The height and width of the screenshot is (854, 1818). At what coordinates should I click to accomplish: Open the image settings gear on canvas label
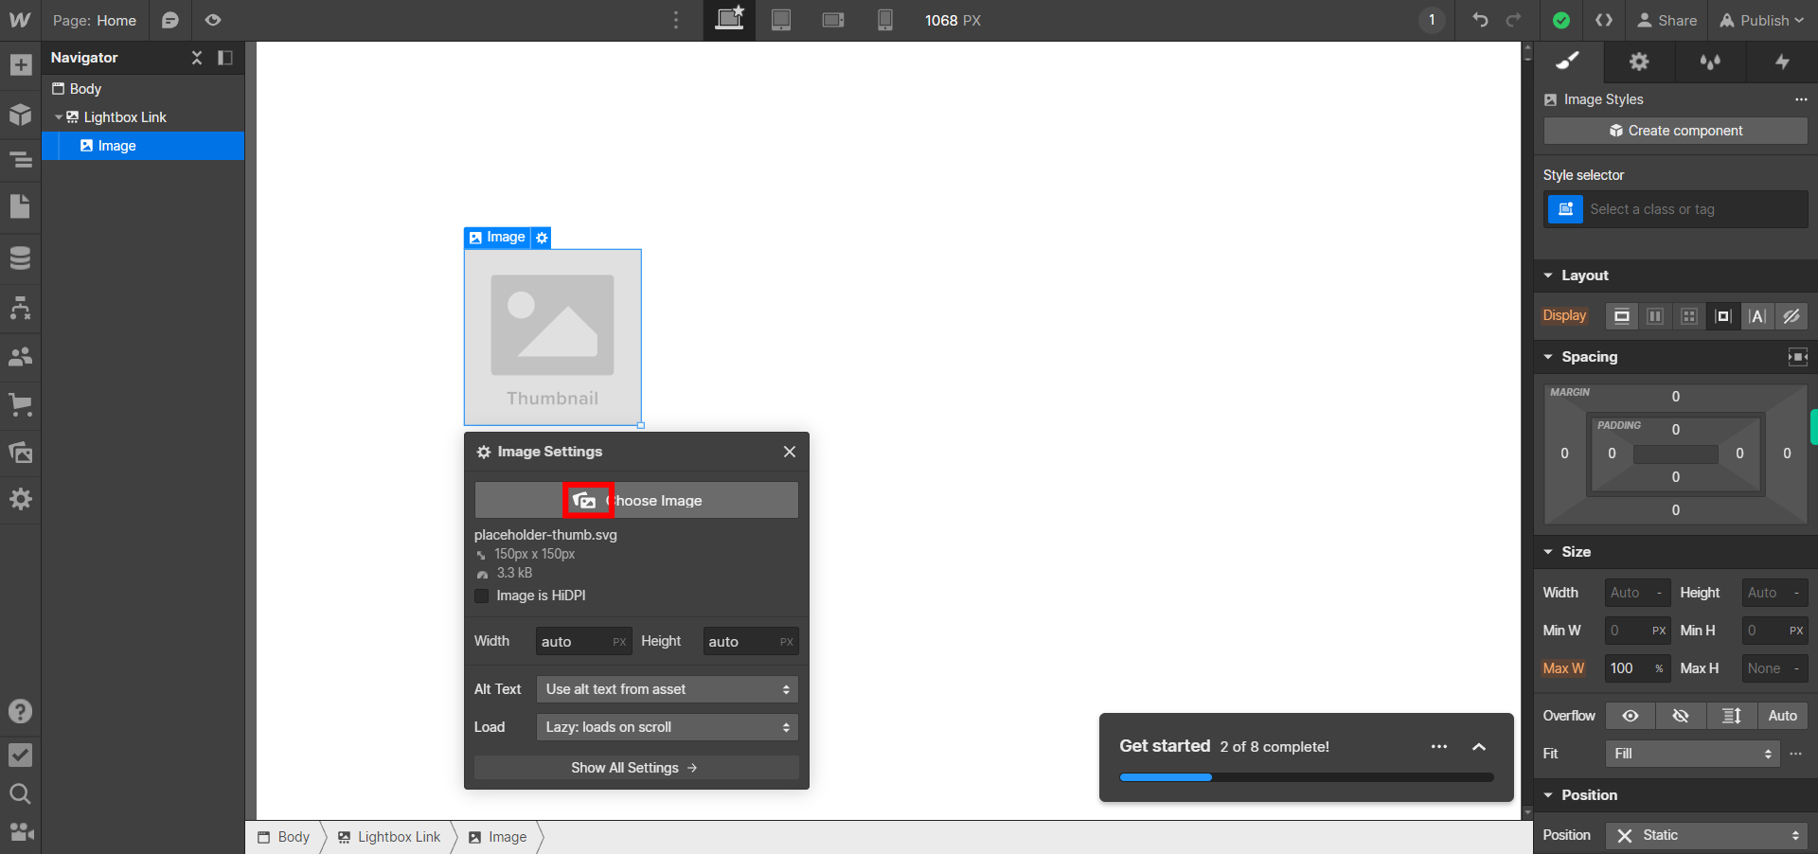coord(542,238)
